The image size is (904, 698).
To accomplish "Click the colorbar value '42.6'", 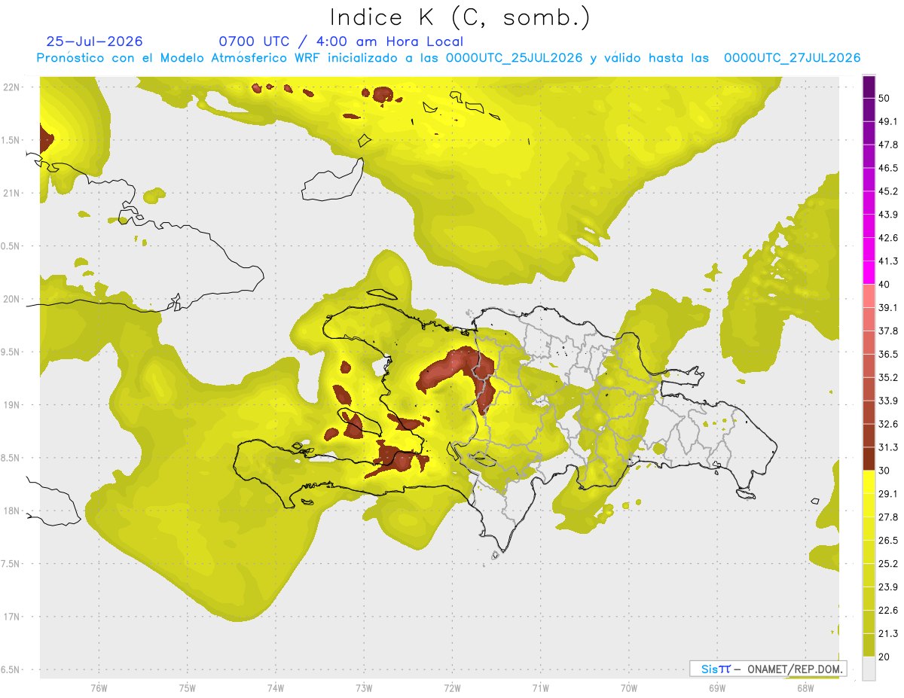I will click(888, 238).
